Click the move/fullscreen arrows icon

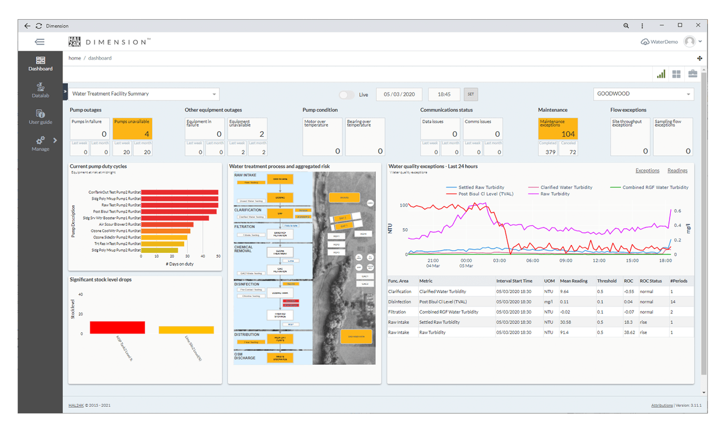point(700,58)
